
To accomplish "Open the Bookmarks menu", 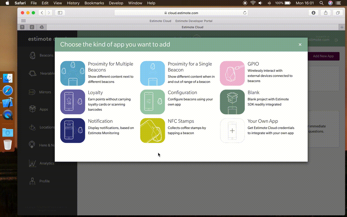I will pos(94,3).
